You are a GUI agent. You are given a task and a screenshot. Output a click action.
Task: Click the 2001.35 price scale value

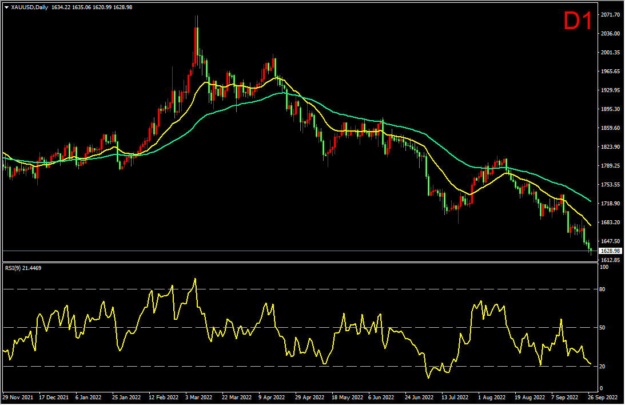click(x=610, y=52)
